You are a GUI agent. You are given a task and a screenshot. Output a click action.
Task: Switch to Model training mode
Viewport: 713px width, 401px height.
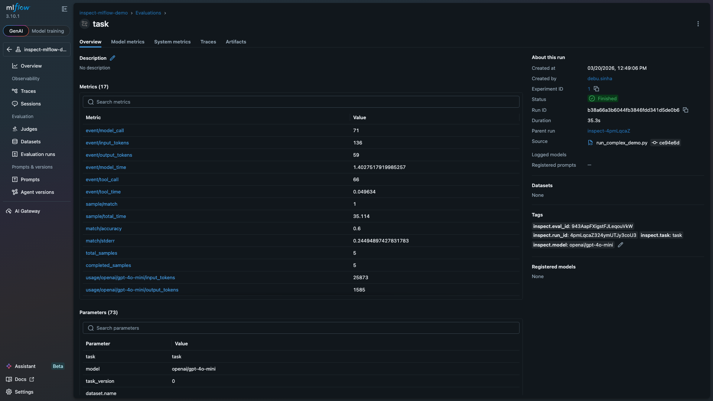[48, 31]
